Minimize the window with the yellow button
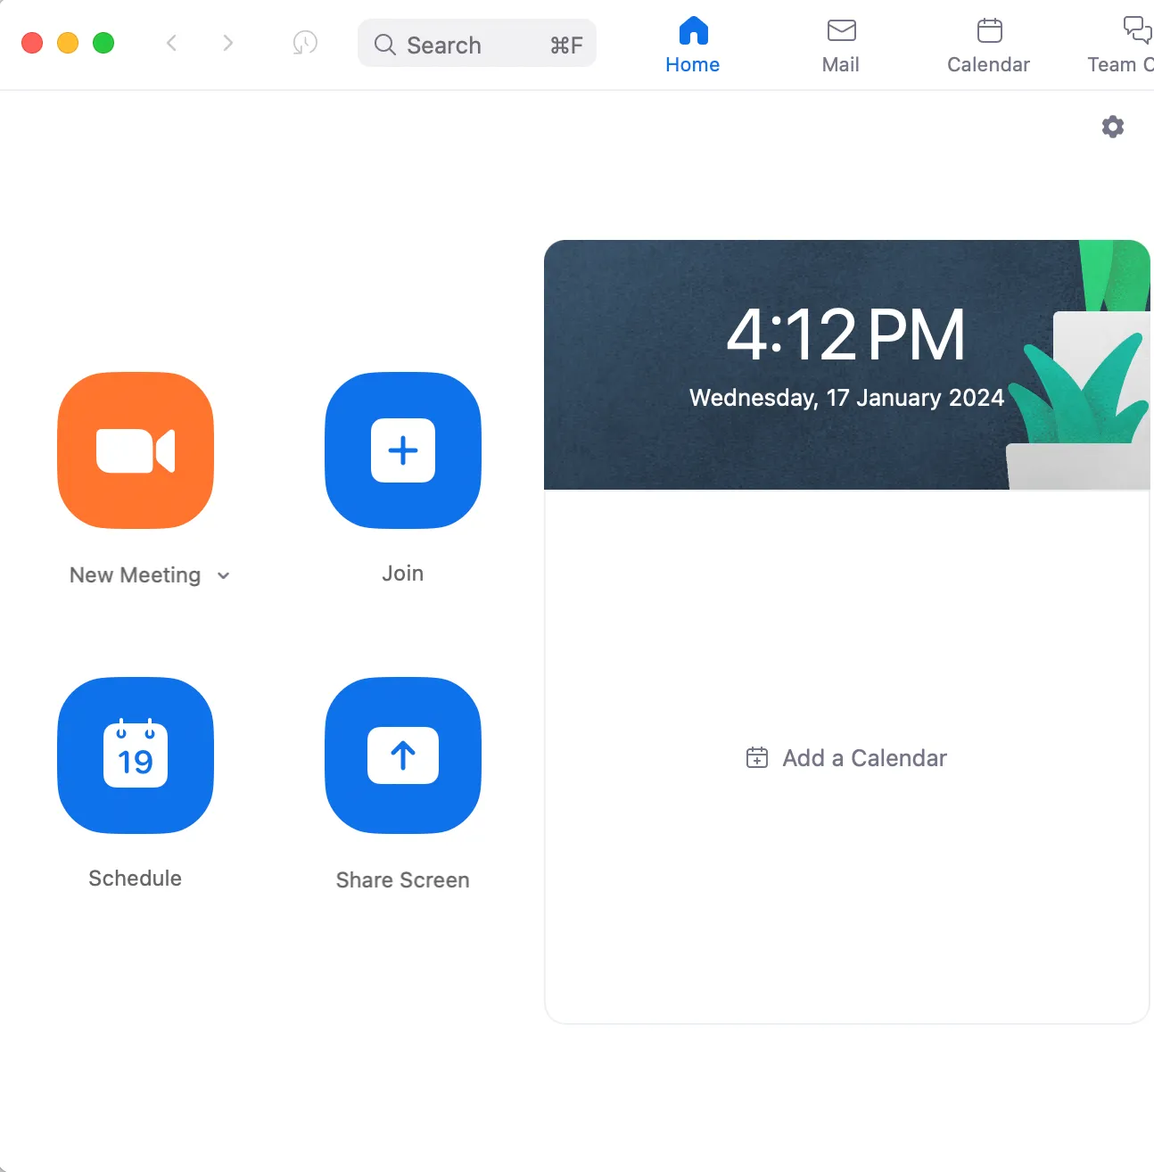Screen dimensions: 1154x1172 click(x=68, y=43)
